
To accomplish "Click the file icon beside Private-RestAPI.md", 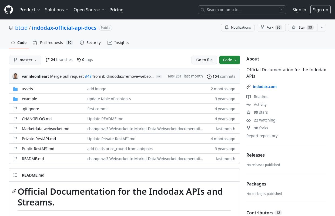I will coord(15,139).
